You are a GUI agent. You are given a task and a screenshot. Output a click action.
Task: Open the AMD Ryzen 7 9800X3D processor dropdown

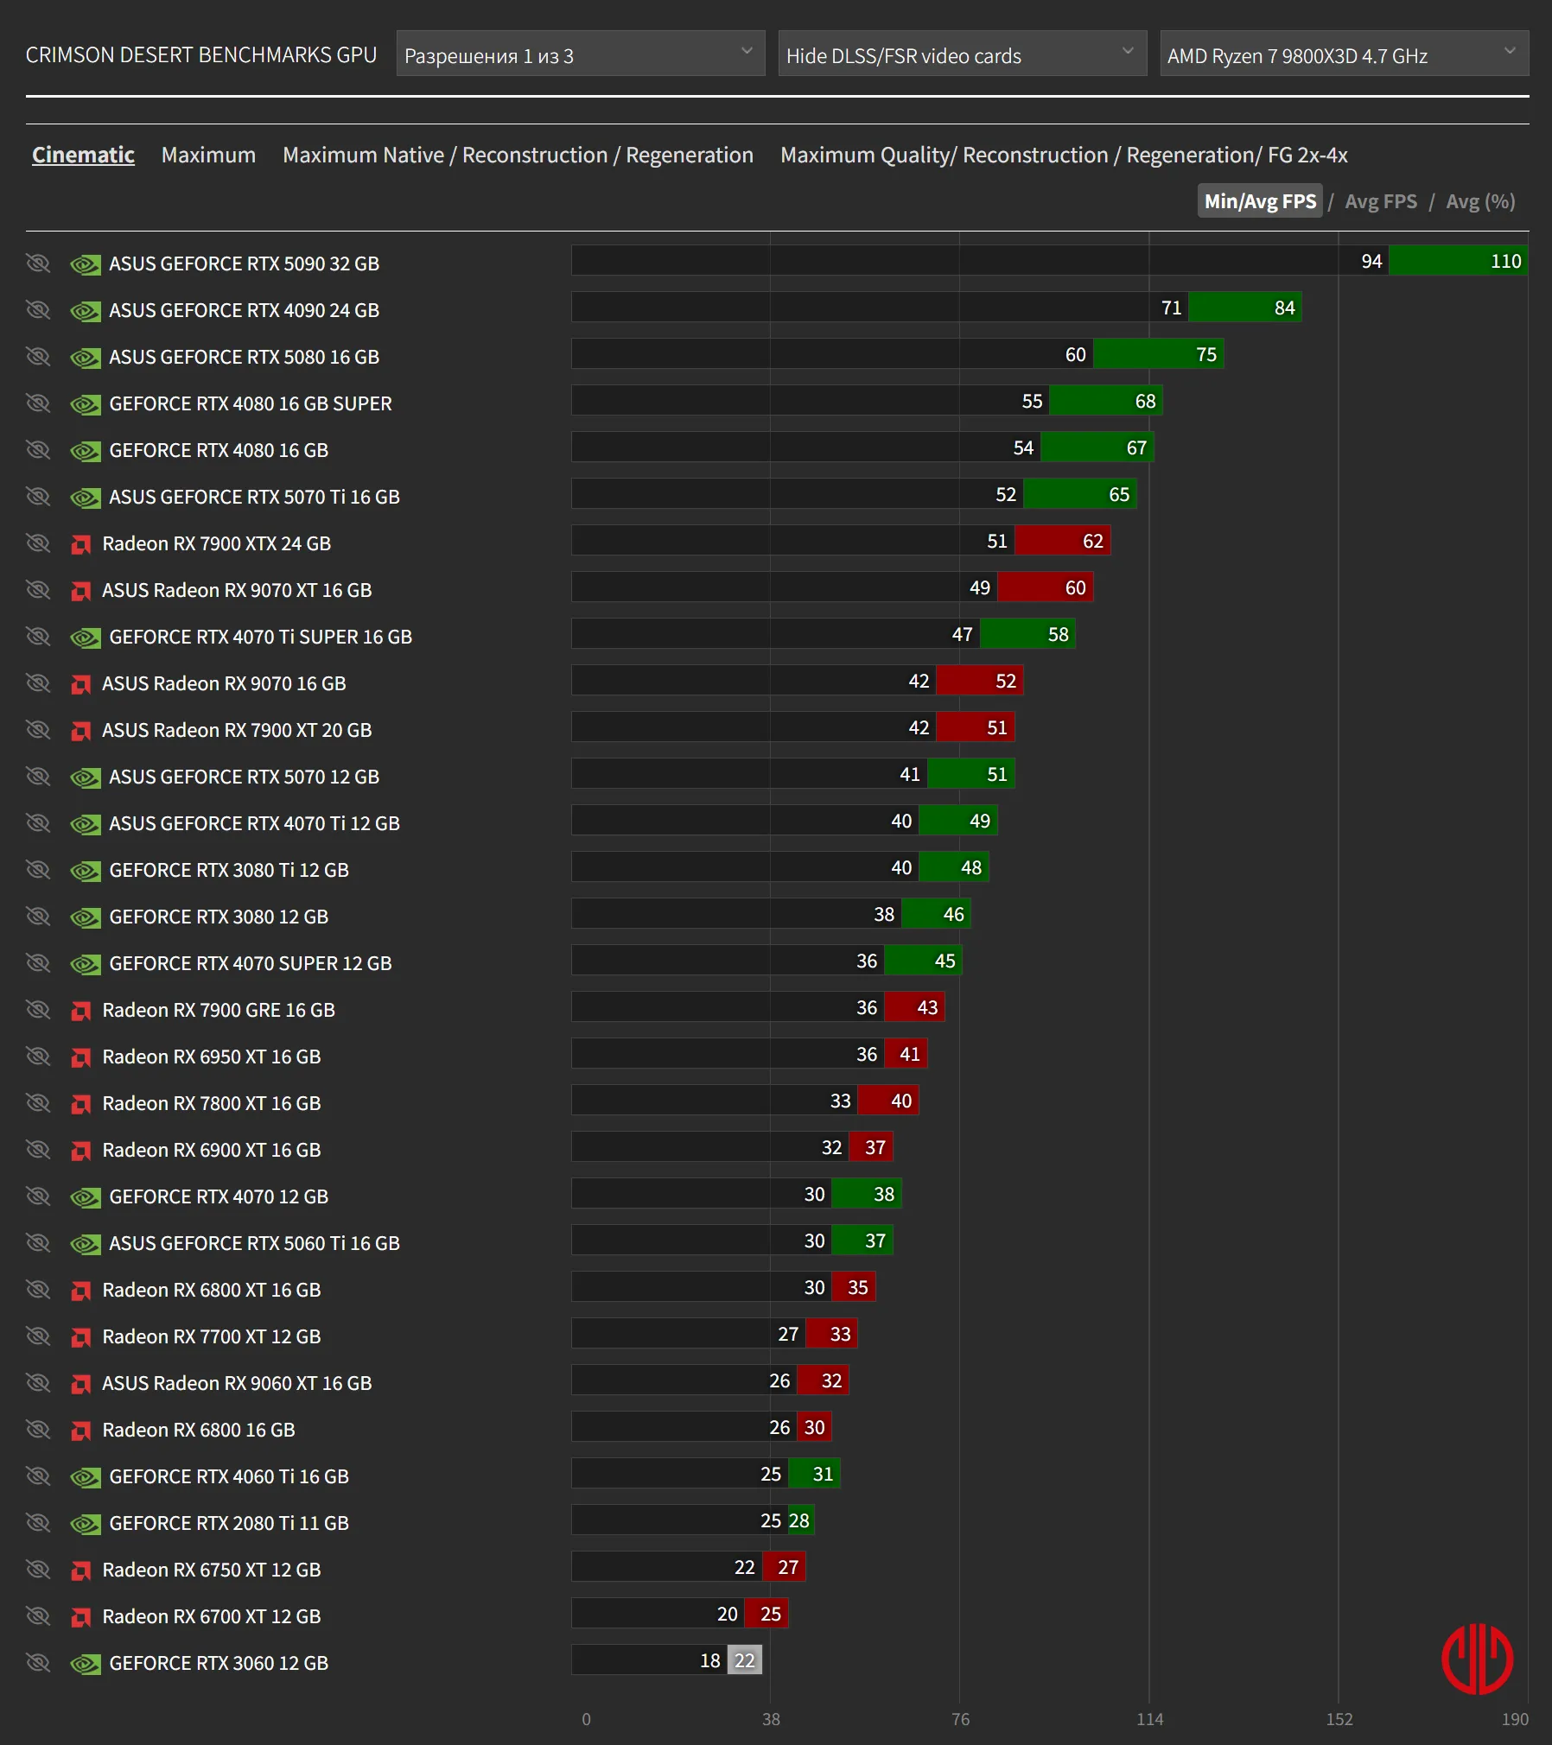(1345, 54)
